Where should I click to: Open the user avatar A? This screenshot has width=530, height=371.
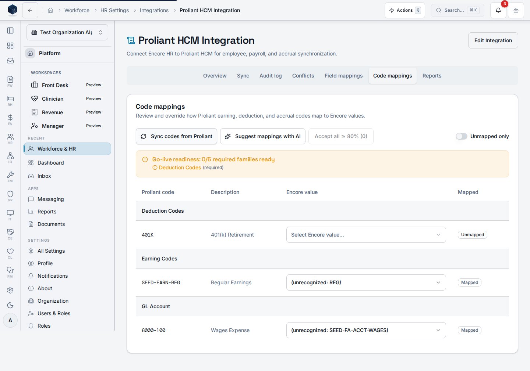point(10,320)
